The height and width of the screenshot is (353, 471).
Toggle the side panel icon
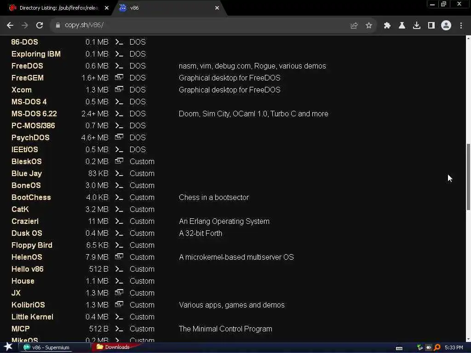coord(431,26)
